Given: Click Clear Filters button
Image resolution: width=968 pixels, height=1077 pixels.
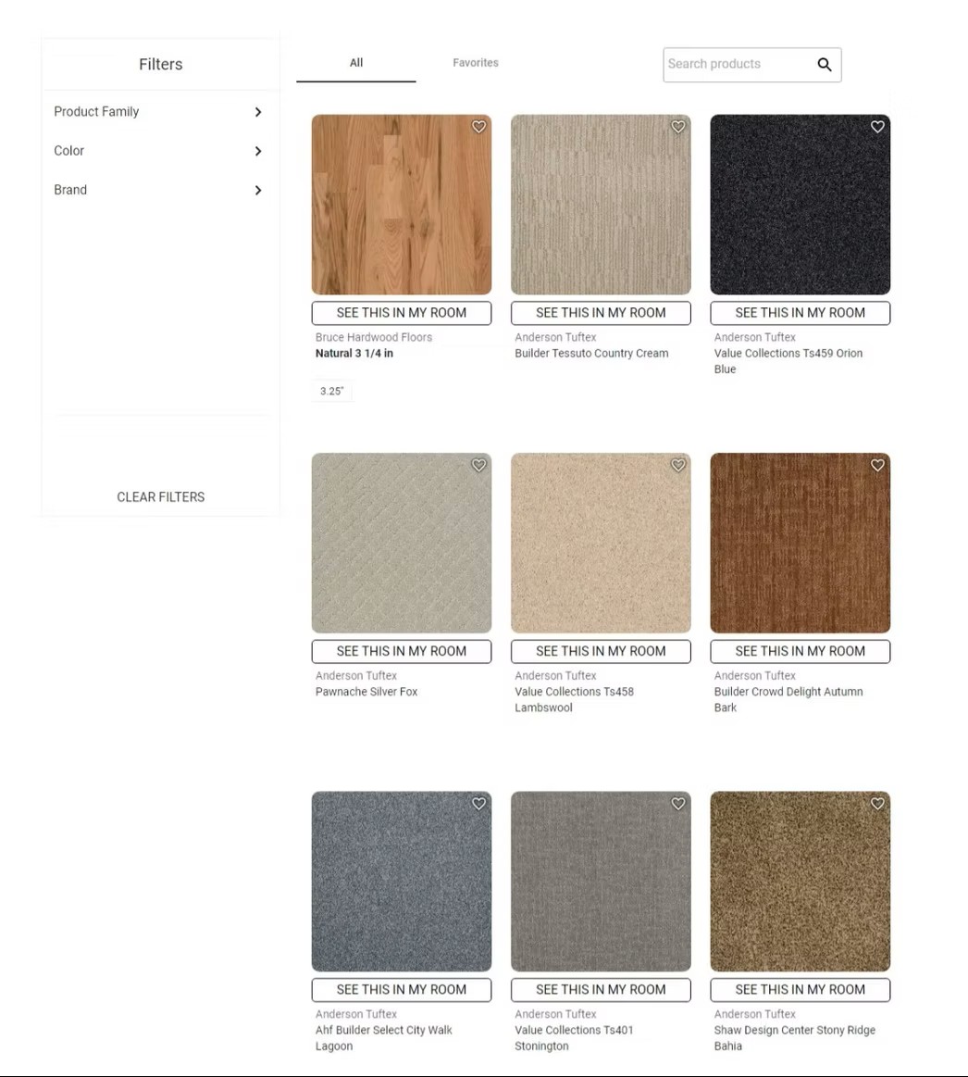Looking at the screenshot, I should [x=161, y=496].
